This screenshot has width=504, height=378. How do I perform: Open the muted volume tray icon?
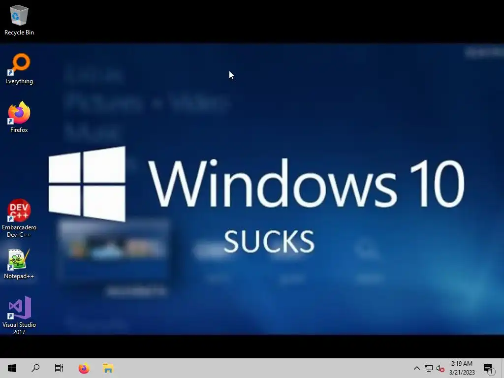click(x=441, y=368)
